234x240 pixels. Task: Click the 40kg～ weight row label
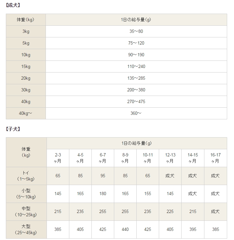pos(26,113)
